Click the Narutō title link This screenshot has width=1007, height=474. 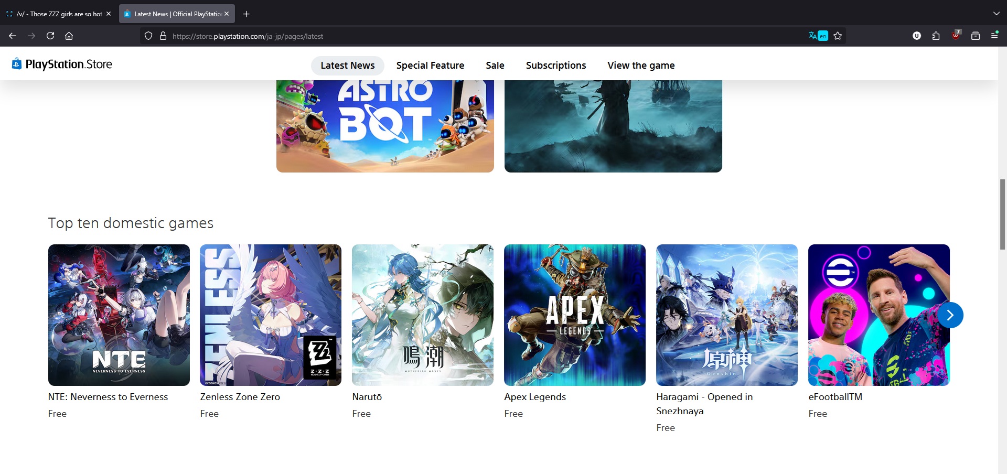[x=367, y=397]
